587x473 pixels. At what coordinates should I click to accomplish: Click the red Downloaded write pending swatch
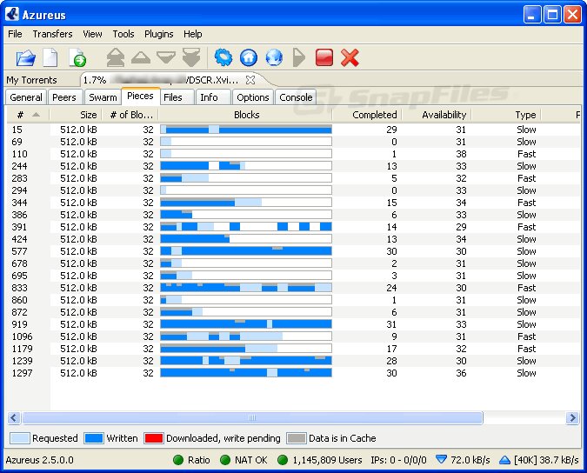[153, 438]
